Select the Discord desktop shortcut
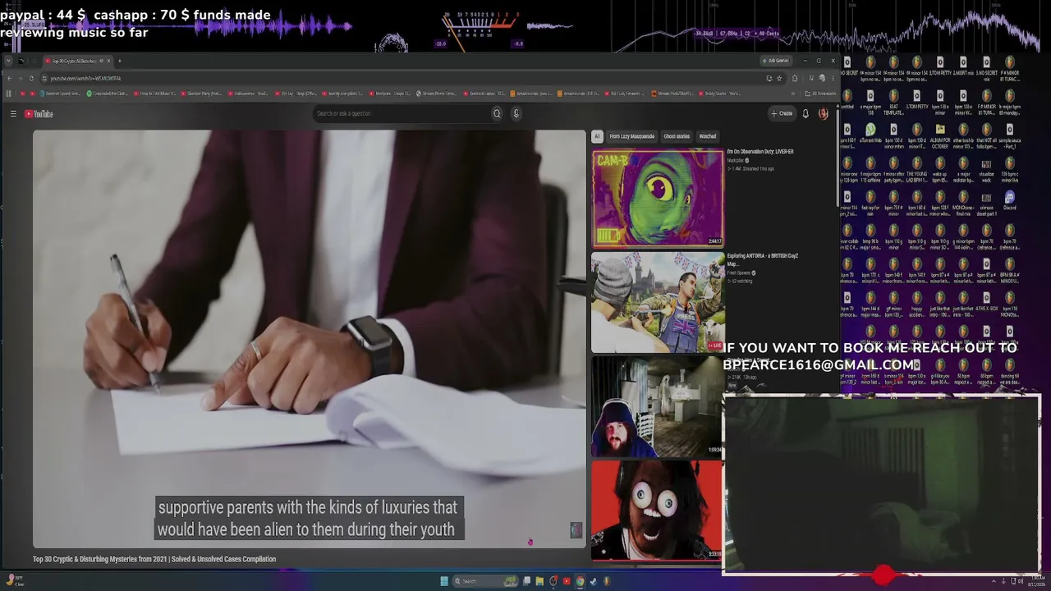The width and height of the screenshot is (1051, 591). (x=1010, y=201)
